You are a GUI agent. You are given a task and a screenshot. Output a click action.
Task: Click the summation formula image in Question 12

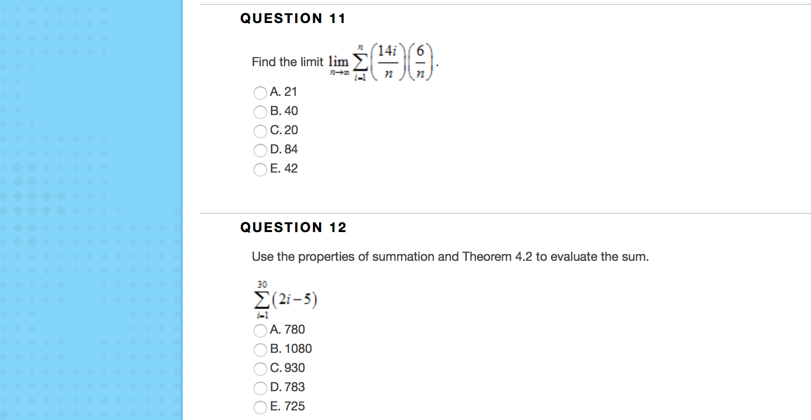pyautogui.click(x=286, y=299)
